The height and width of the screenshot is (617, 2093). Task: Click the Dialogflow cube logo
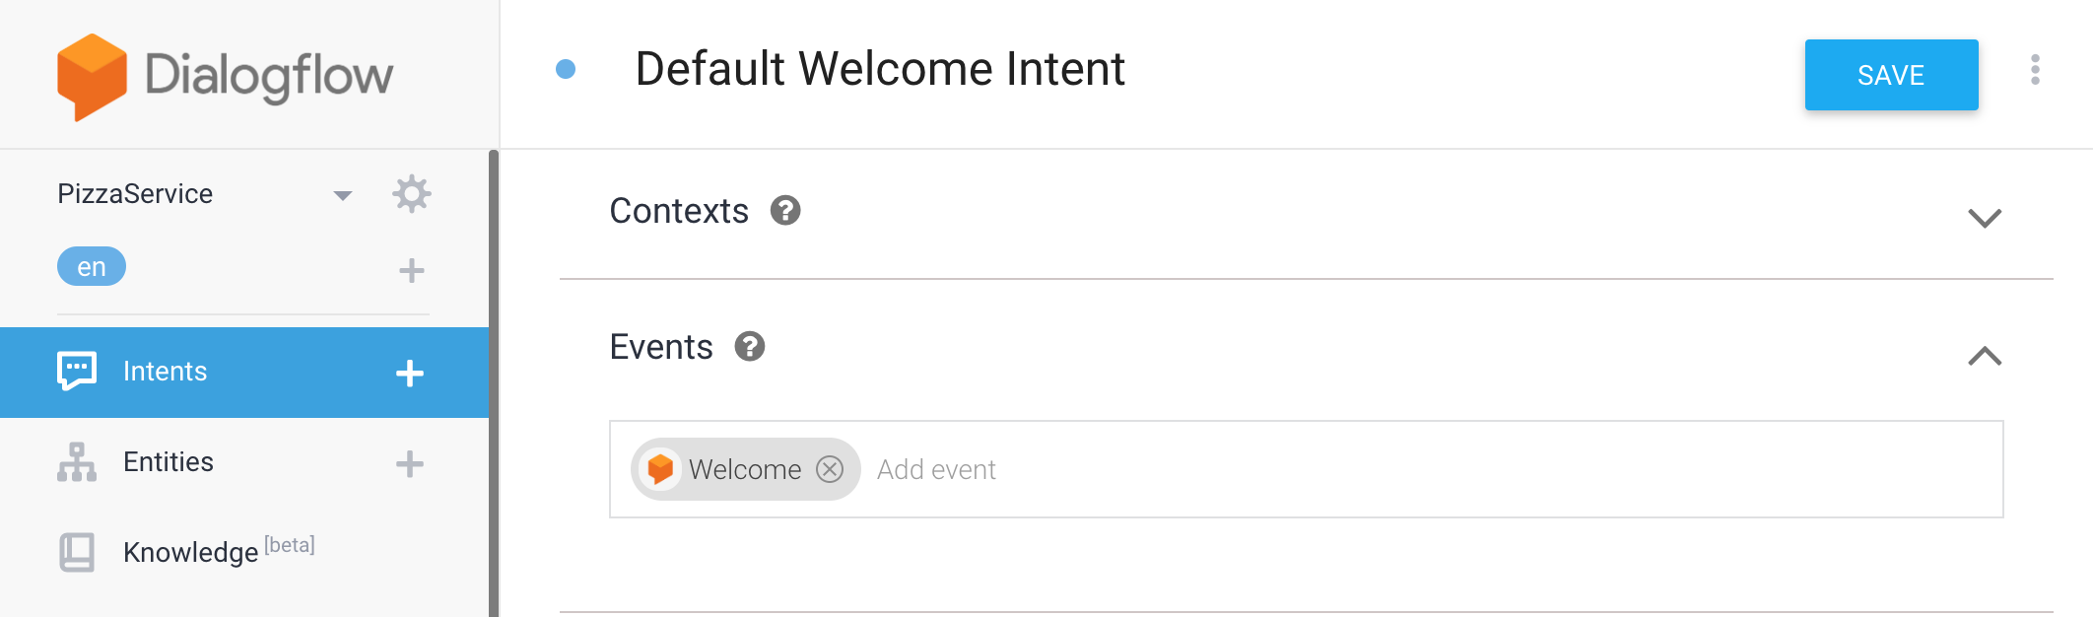point(92,76)
